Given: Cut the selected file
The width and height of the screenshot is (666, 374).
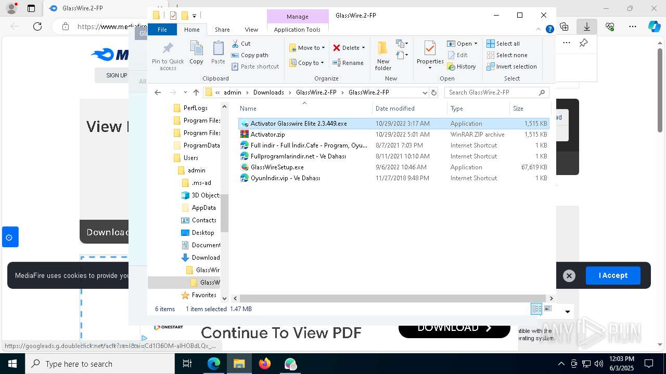Looking at the screenshot, I should (x=241, y=44).
